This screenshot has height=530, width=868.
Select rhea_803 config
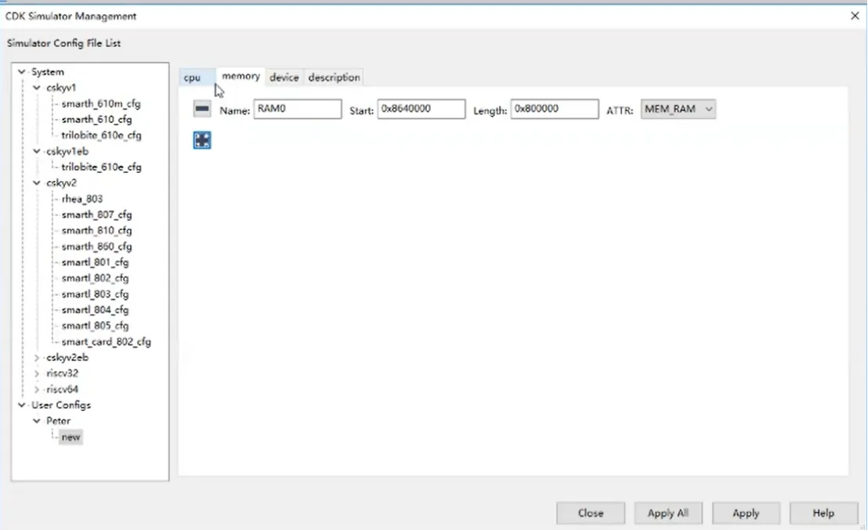coord(82,199)
